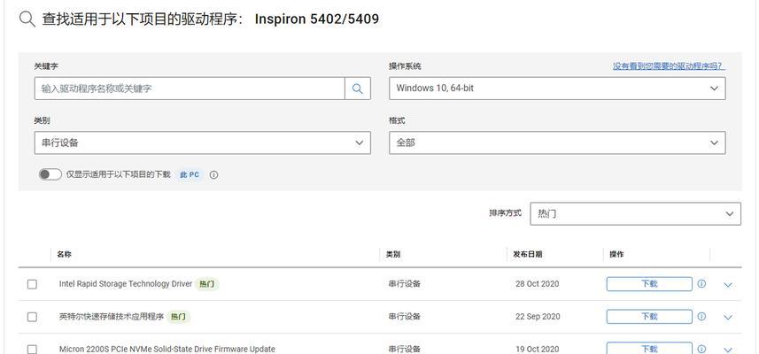The height and width of the screenshot is (354, 759).
Task: Check the 英特尔快速存储技术应用程序 checkbox
Action: tap(32, 317)
